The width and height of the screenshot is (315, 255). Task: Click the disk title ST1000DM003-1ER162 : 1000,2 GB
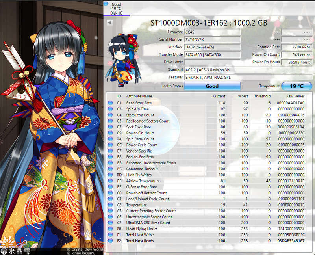pos(209,23)
